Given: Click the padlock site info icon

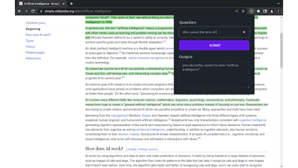Looking at the screenshot, I should 41,11.
